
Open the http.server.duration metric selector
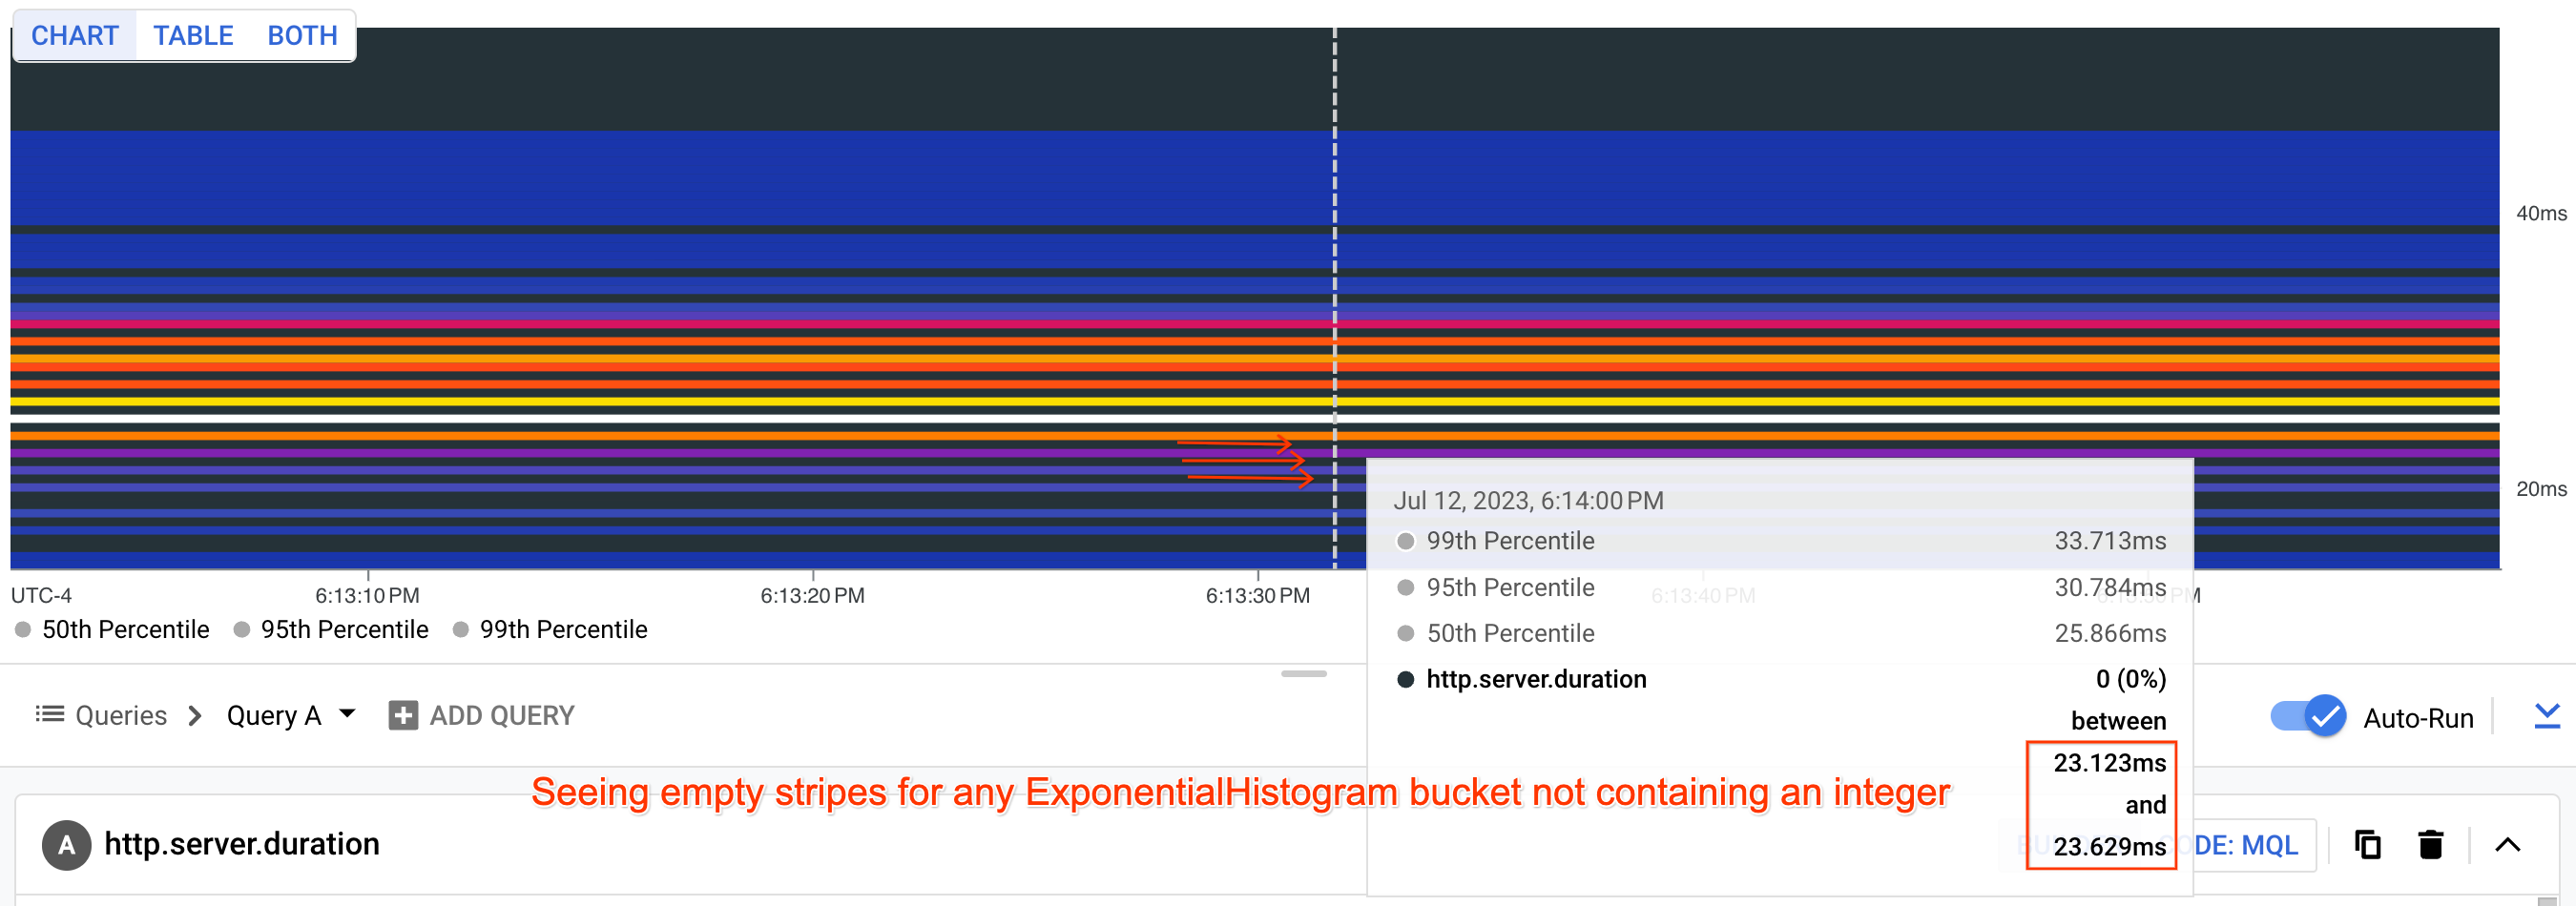pyautogui.click(x=242, y=843)
